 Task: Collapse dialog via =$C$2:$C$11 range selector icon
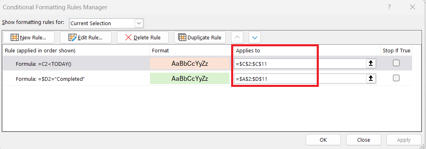371,63
